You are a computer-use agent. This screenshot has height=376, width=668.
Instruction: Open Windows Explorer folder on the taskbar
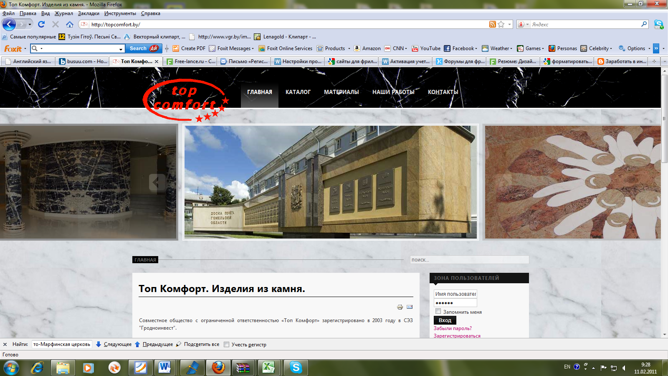click(x=63, y=368)
